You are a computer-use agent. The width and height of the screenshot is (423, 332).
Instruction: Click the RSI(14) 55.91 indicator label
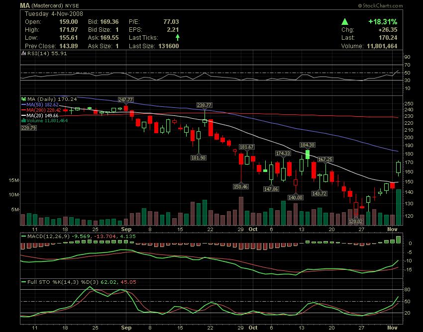[x=47, y=53]
